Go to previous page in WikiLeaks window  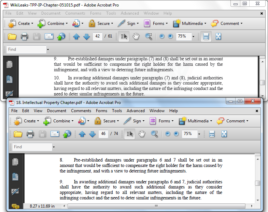click(76, 36)
